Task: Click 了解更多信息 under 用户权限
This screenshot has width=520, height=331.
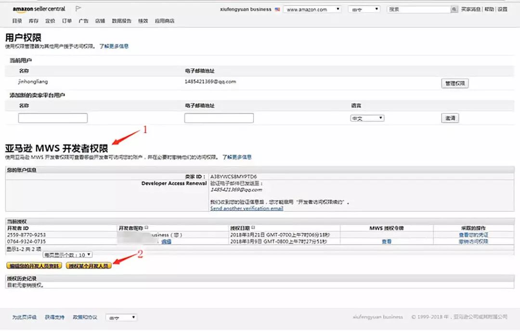Action: (114, 46)
